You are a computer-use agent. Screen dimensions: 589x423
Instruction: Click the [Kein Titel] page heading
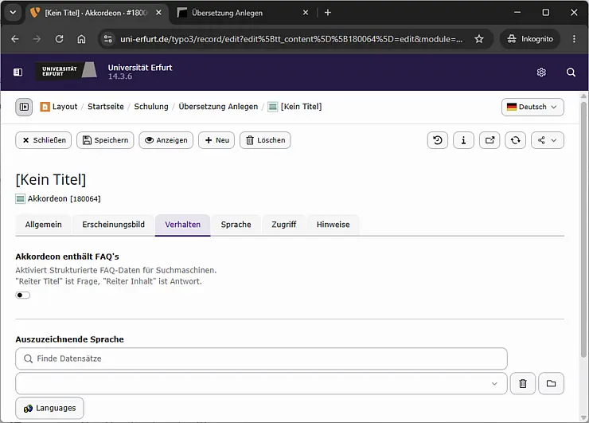(51, 180)
